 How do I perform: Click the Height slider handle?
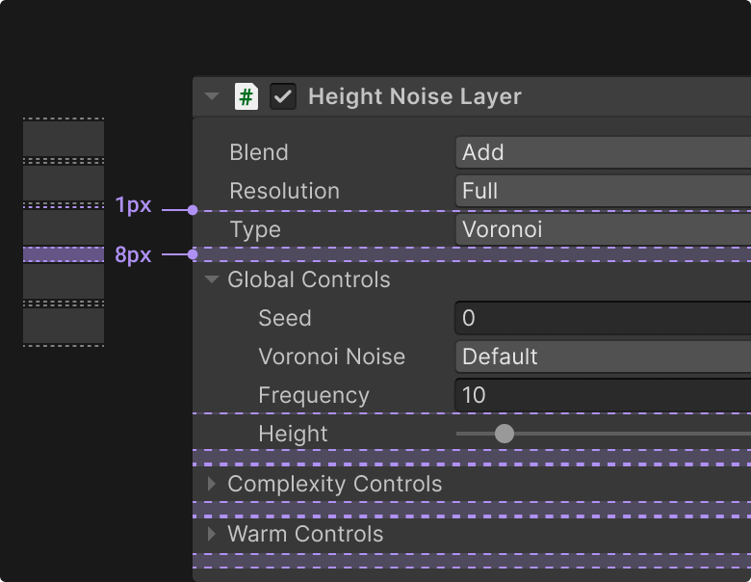504,434
